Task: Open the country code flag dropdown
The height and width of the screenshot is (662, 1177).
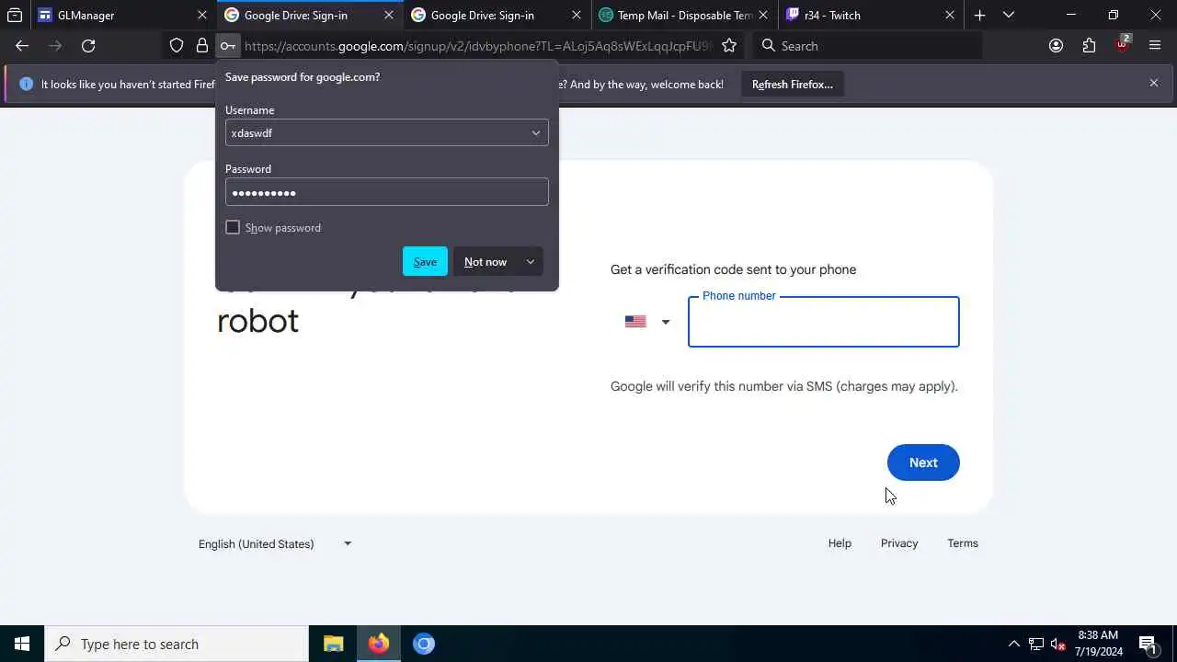Action: 647,322
